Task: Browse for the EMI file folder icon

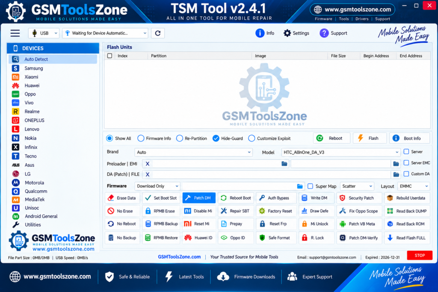Action: pyautogui.click(x=396, y=164)
